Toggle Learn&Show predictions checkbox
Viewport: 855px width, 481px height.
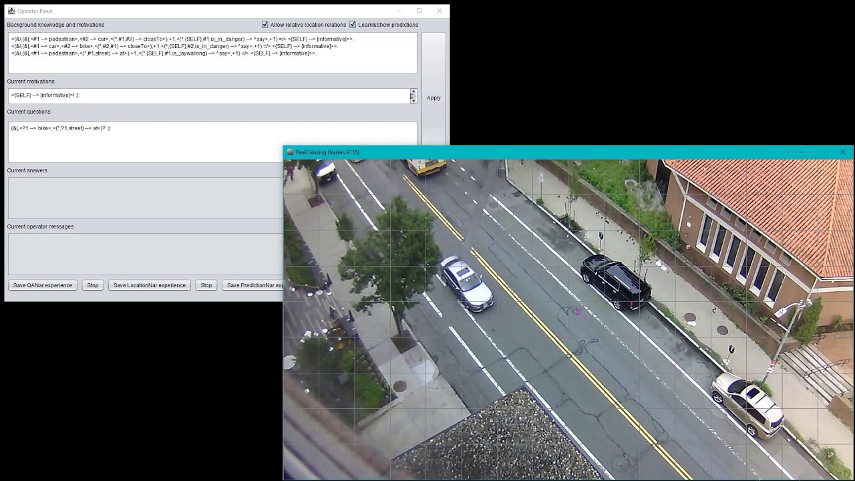click(x=353, y=25)
